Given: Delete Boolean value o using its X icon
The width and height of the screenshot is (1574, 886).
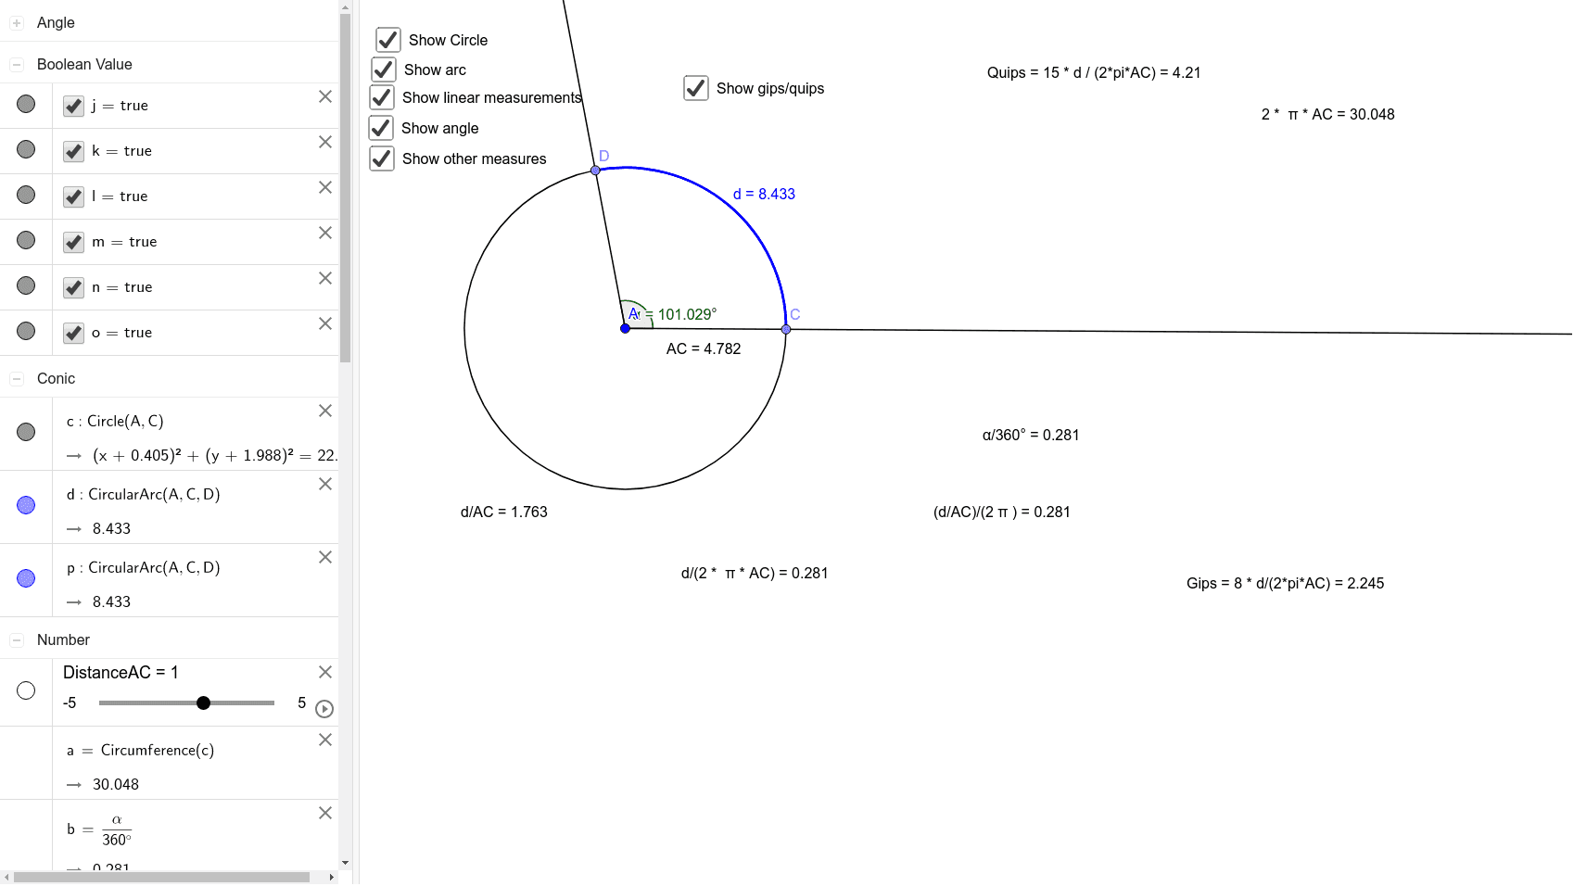Looking at the screenshot, I should (324, 324).
